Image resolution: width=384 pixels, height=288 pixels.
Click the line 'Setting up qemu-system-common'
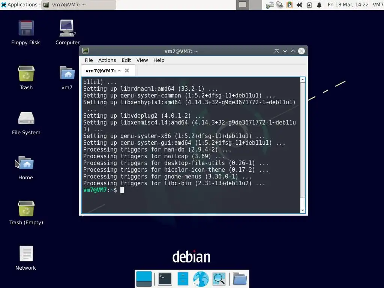coord(179,96)
